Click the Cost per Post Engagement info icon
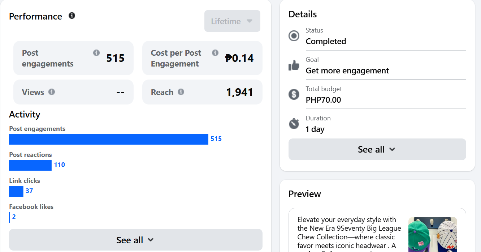This screenshot has height=252, width=481. click(215, 53)
